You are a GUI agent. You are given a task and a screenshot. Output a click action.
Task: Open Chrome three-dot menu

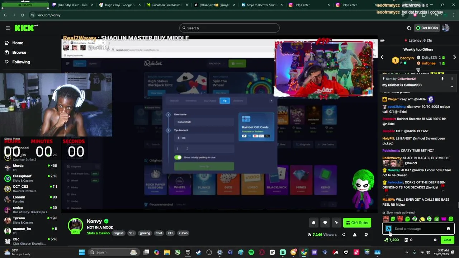[453, 15]
